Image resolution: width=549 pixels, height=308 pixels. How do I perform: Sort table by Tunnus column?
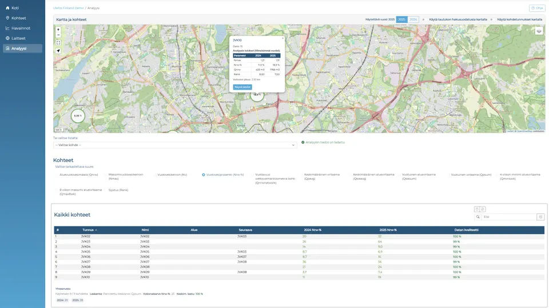[90, 230]
